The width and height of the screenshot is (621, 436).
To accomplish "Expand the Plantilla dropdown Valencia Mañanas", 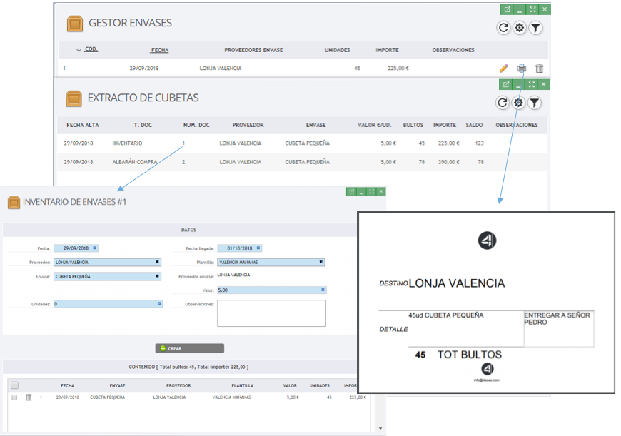I will click(x=321, y=262).
